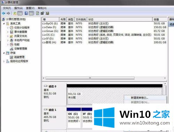The image size is (174, 132).
Task: Sort by the 卷 column header
Action: 50,19
